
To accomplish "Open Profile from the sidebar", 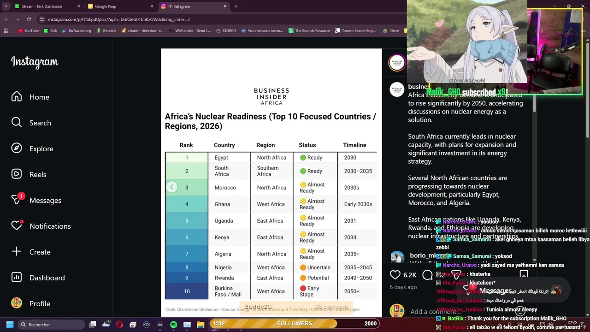I will tap(31, 303).
